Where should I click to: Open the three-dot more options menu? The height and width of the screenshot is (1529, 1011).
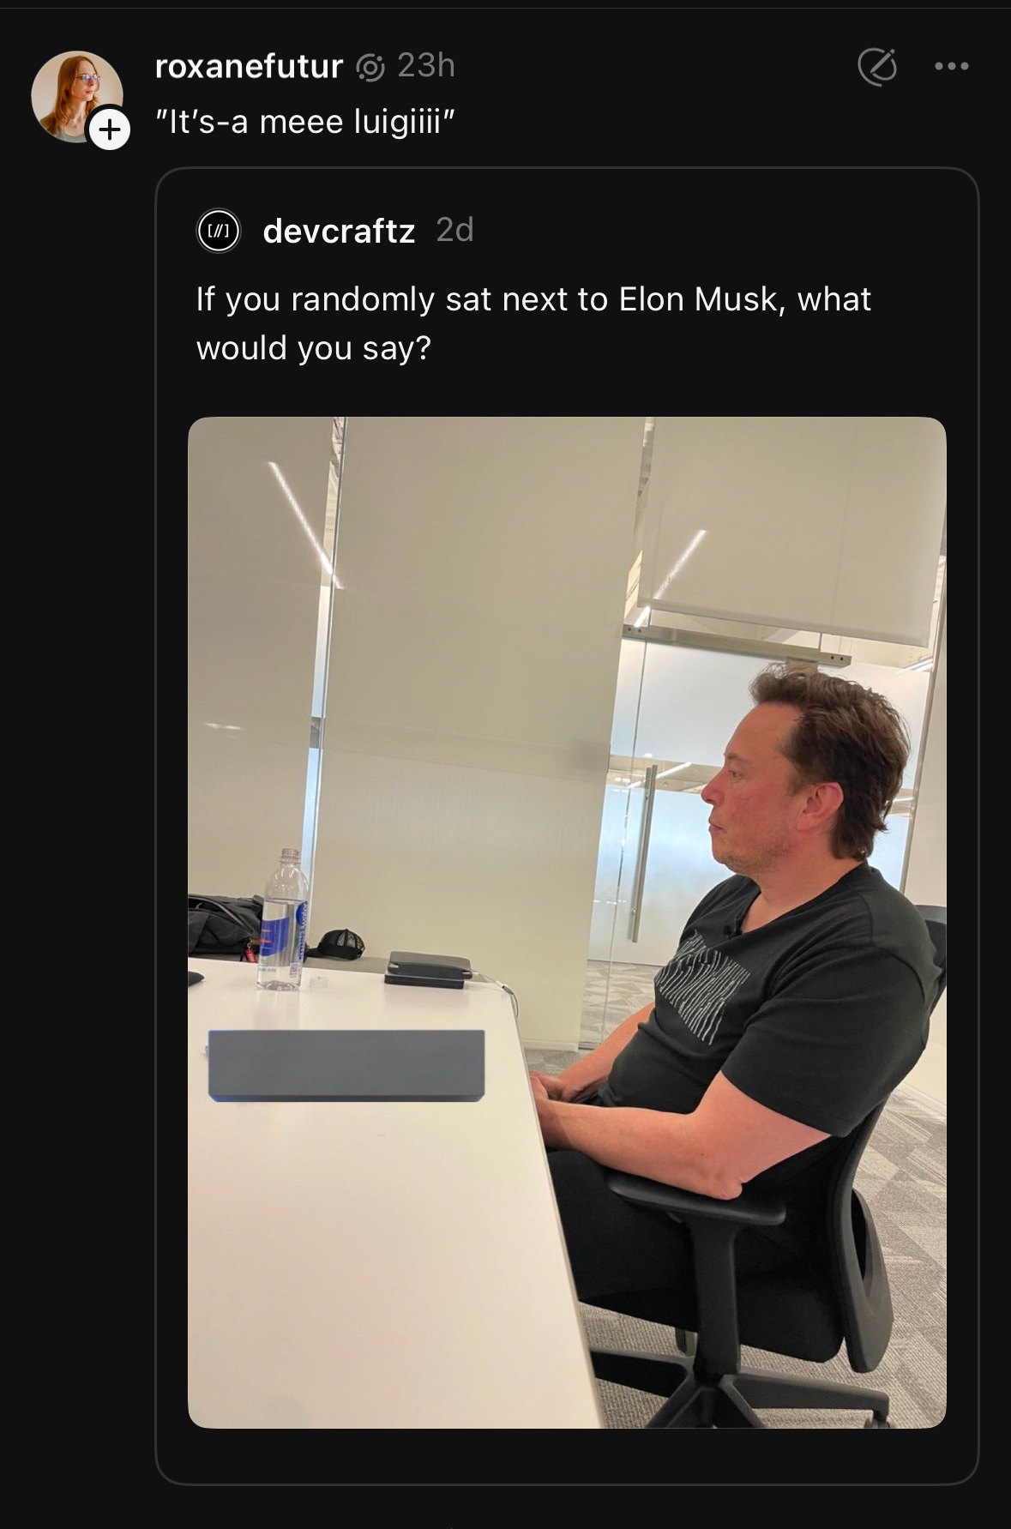click(x=953, y=66)
